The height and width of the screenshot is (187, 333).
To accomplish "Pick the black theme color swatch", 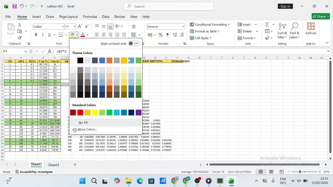I will (x=80, y=61).
